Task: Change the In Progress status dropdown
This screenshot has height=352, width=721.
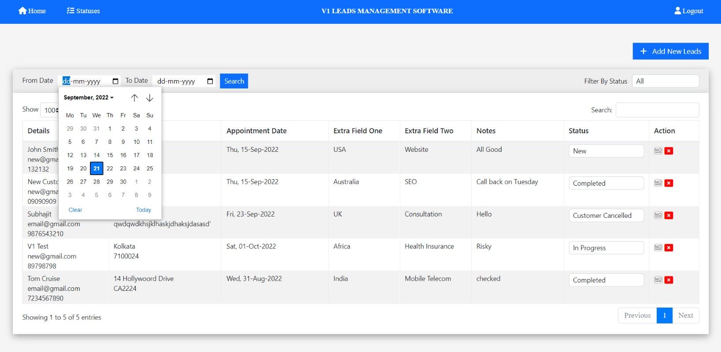Action: pos(606,248)
